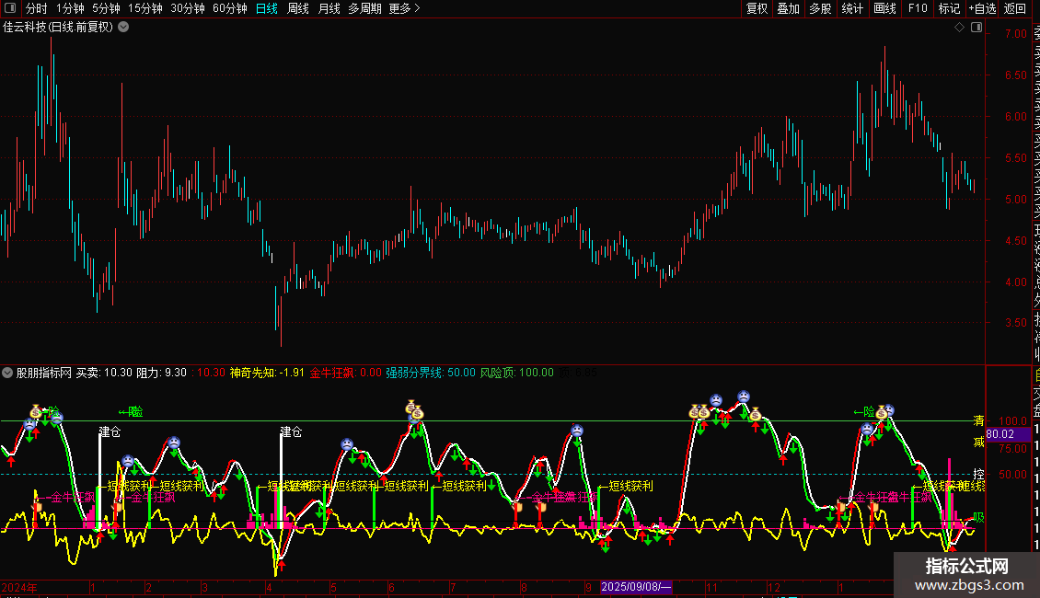Click the diamond icon above price axis
The width and height of the screenshot is (1040, 598).
tap(959, 28)
